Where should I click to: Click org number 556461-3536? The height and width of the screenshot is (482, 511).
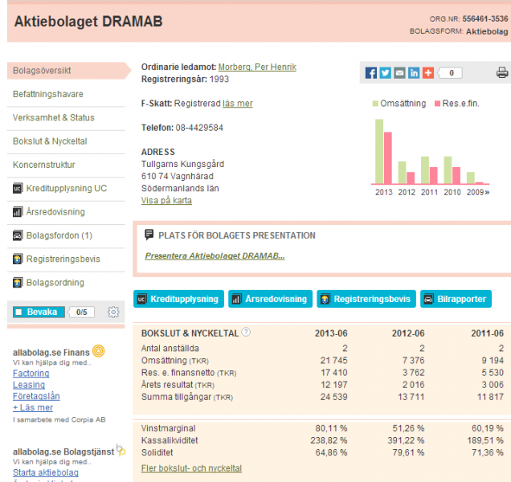point(485,19)
